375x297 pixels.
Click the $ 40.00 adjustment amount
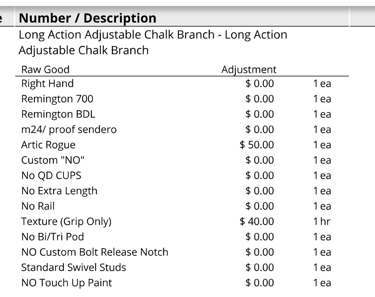pyautogui.click(x=256, y=222)
